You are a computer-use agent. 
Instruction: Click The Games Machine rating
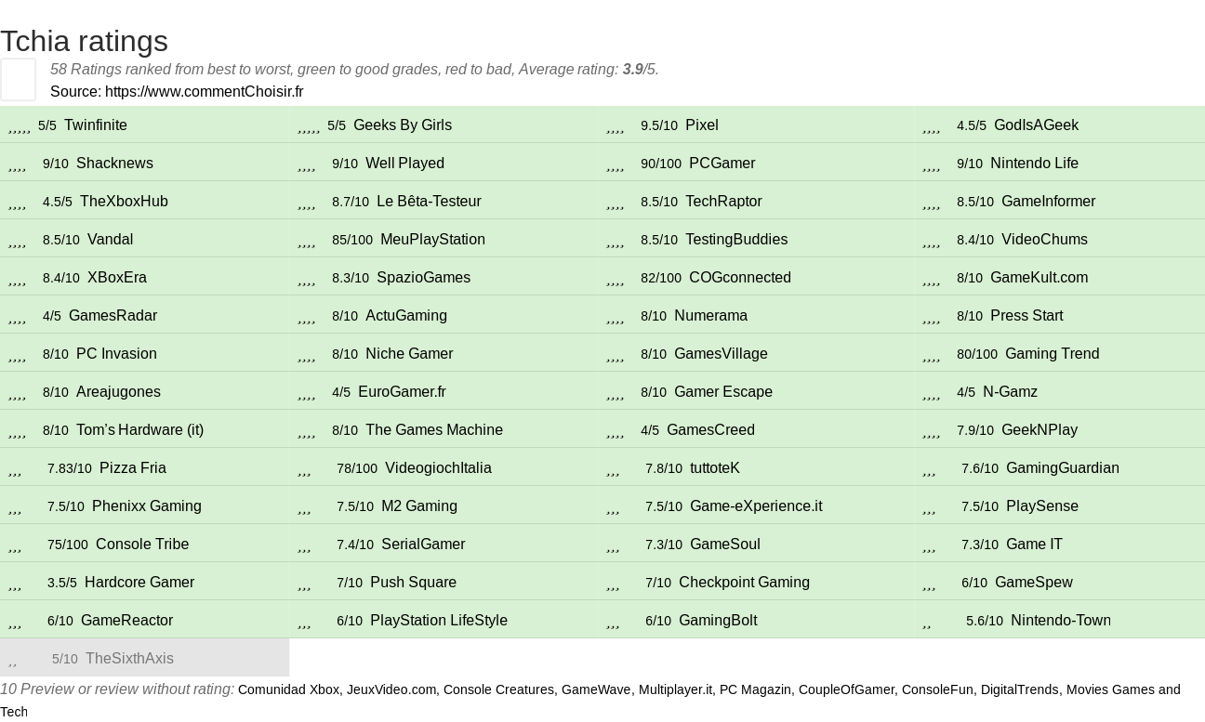click(444, 429)
